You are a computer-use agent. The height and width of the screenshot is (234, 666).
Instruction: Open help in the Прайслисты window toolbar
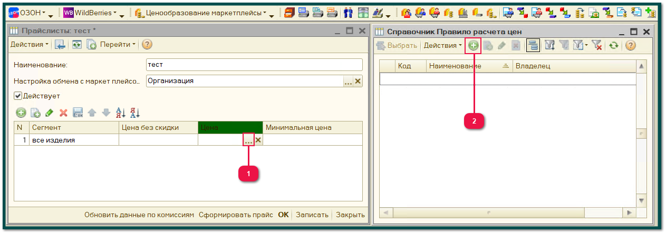pos(147,45)
